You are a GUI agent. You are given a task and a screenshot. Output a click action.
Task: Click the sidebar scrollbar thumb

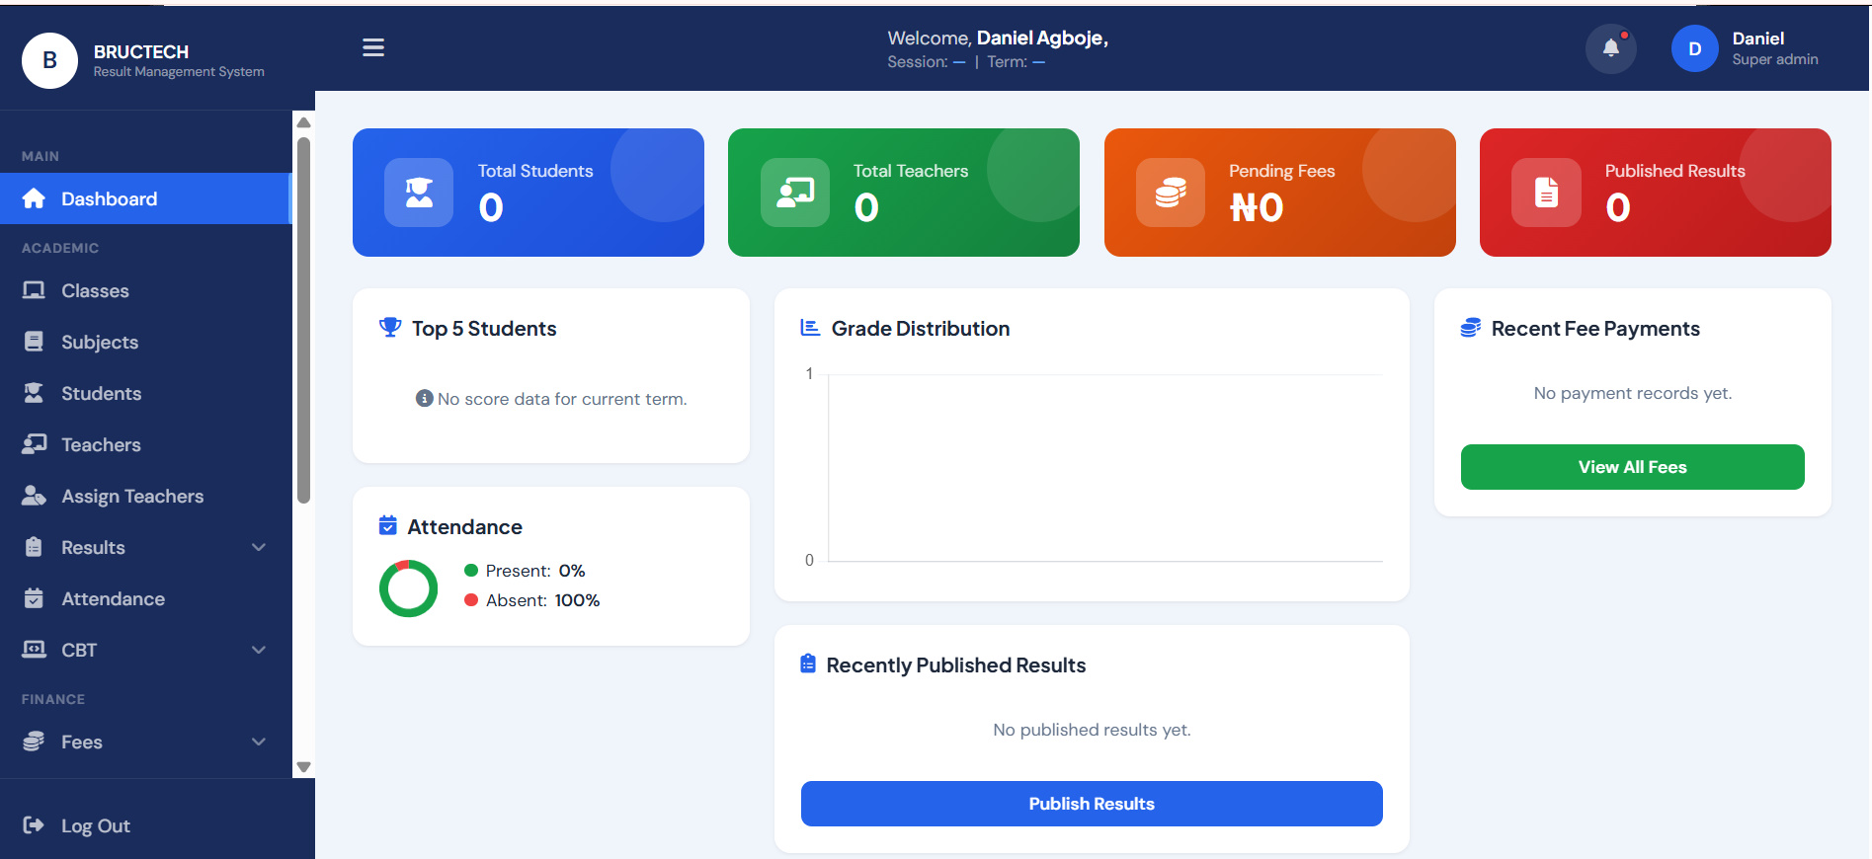click(x=303, y=321)
